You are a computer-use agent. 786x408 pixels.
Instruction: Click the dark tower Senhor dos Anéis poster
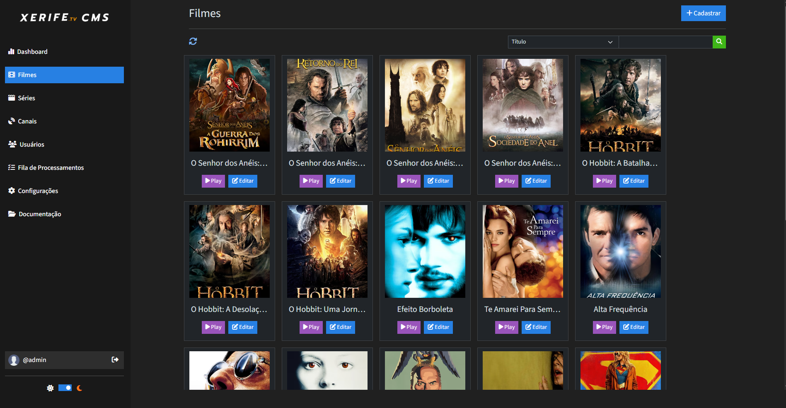point(425,105)
